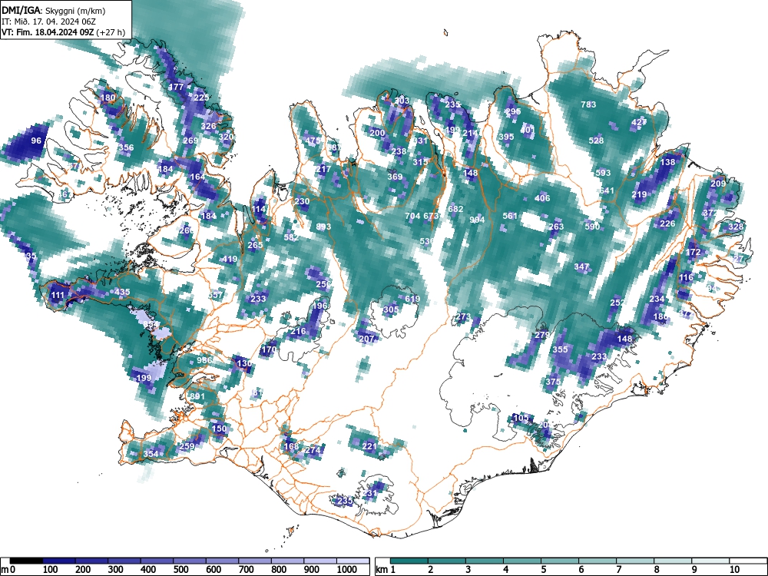Screen dimensions: 768x576
Task: Pick the legend swatch between 100 and 200 m
Action: click(59, 561)
